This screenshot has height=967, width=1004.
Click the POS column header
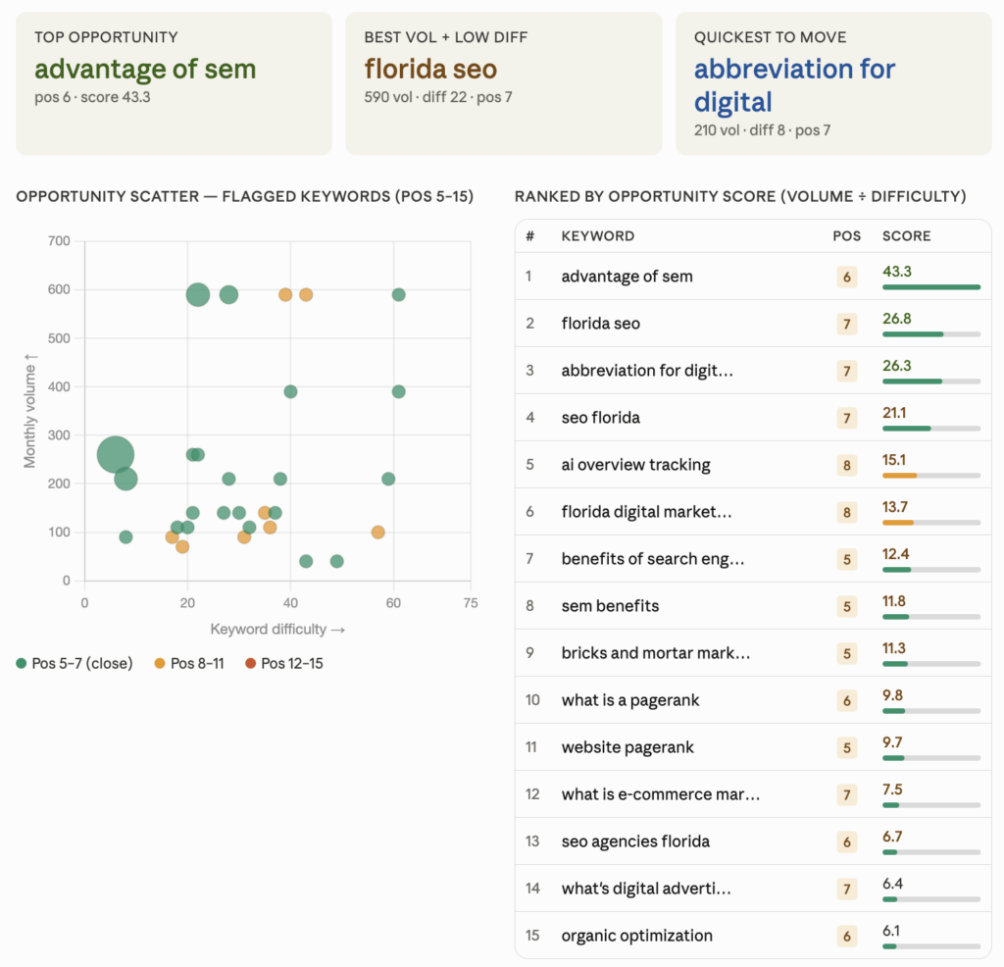tap(846, 235)
